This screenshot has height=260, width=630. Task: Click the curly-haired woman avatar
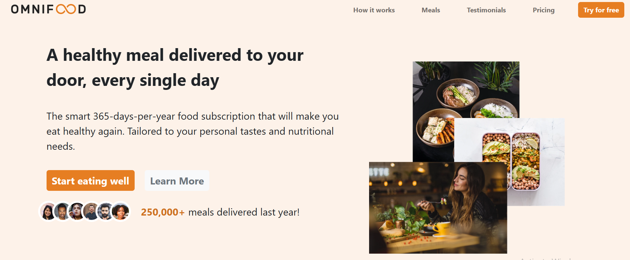[x=121, y=212]
